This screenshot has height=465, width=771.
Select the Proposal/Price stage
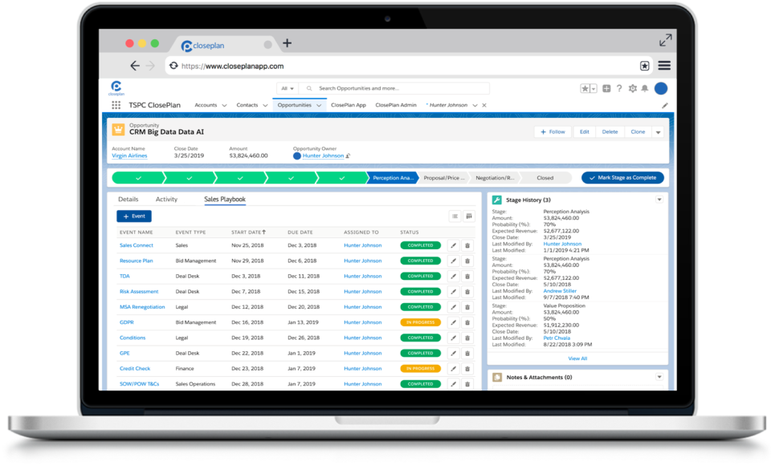(443, 178)
